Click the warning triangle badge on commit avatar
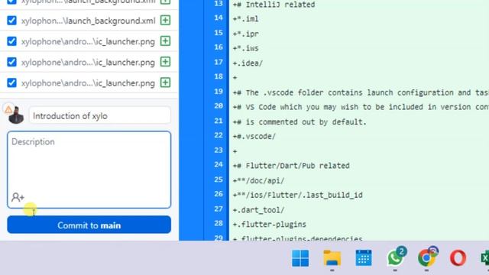 (8, 109)
